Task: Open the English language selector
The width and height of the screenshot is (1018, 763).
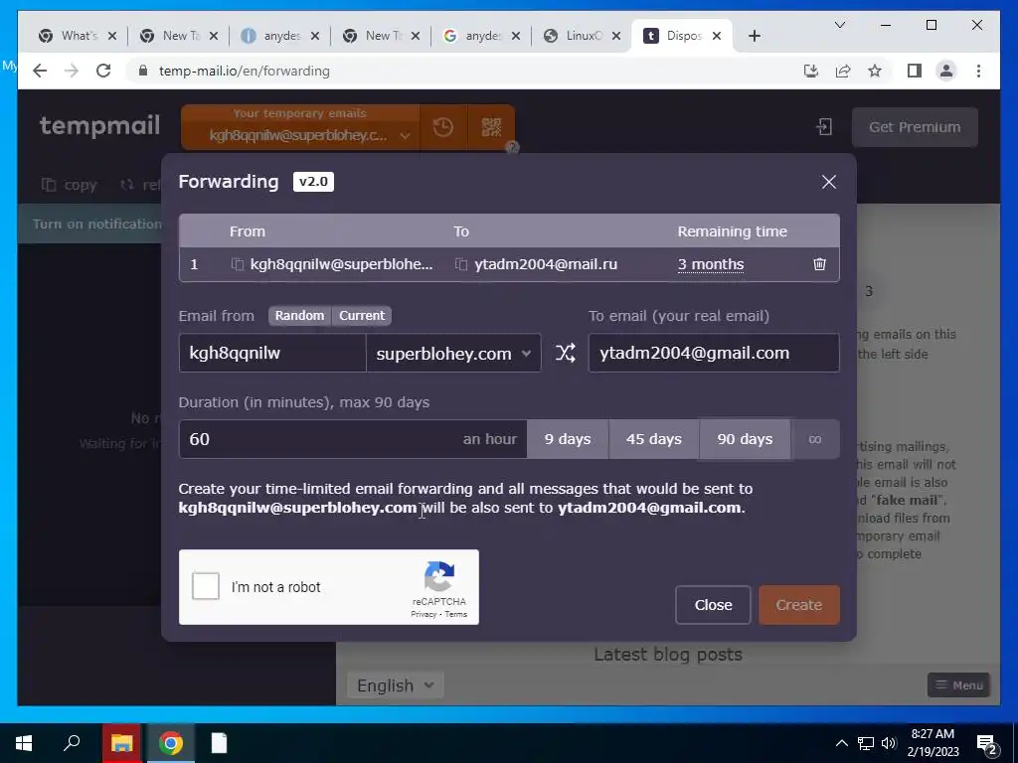Action: [396, 686]
